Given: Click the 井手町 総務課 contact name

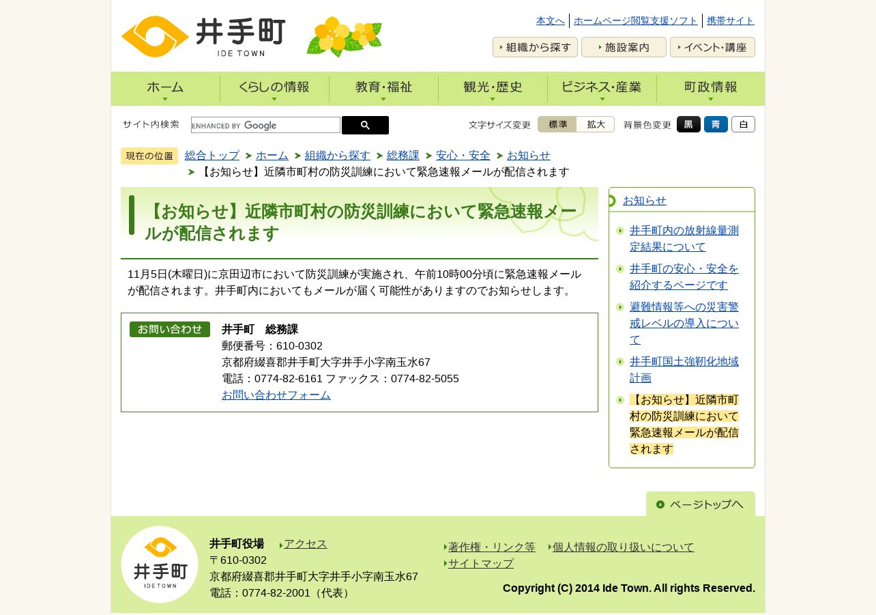Looking at the screenshot, I should coord(260,329).
